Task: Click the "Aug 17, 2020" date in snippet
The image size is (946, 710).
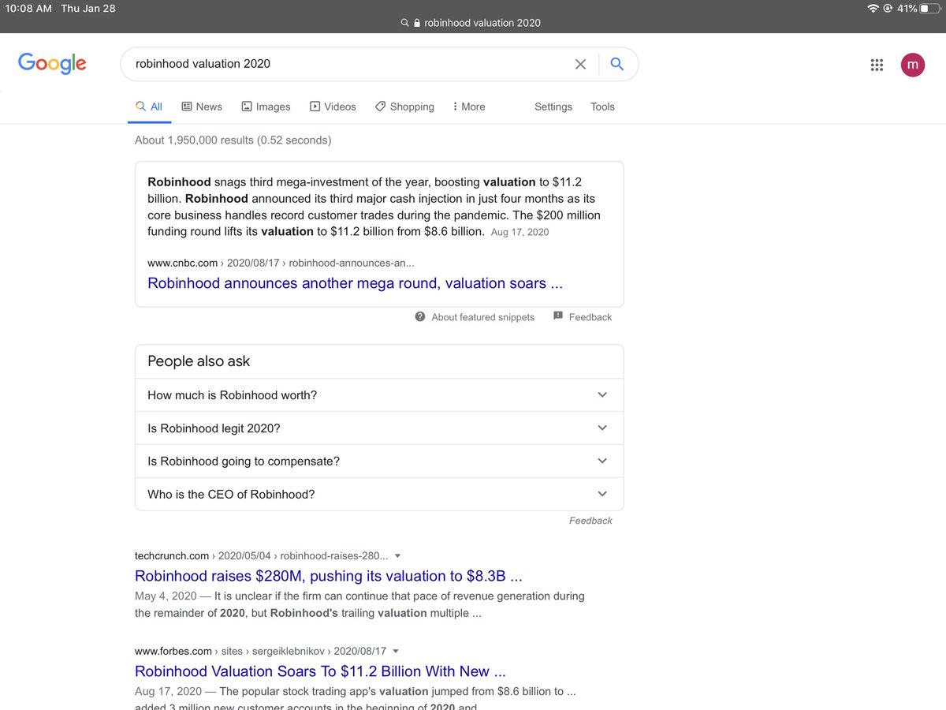Action: (x=520, y=232)
